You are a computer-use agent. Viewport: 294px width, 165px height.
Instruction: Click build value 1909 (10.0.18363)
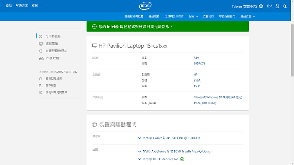click(205, 103)
